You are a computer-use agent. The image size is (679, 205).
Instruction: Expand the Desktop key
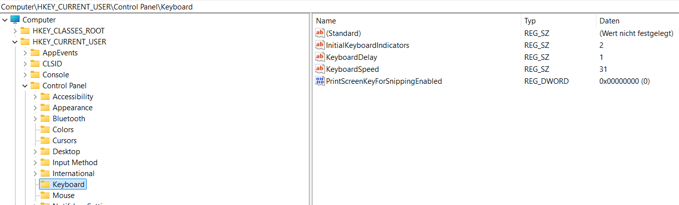coord(35,152)
